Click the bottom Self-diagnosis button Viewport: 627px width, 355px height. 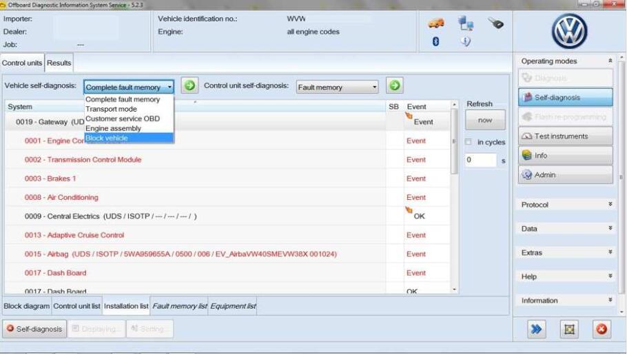34,329
